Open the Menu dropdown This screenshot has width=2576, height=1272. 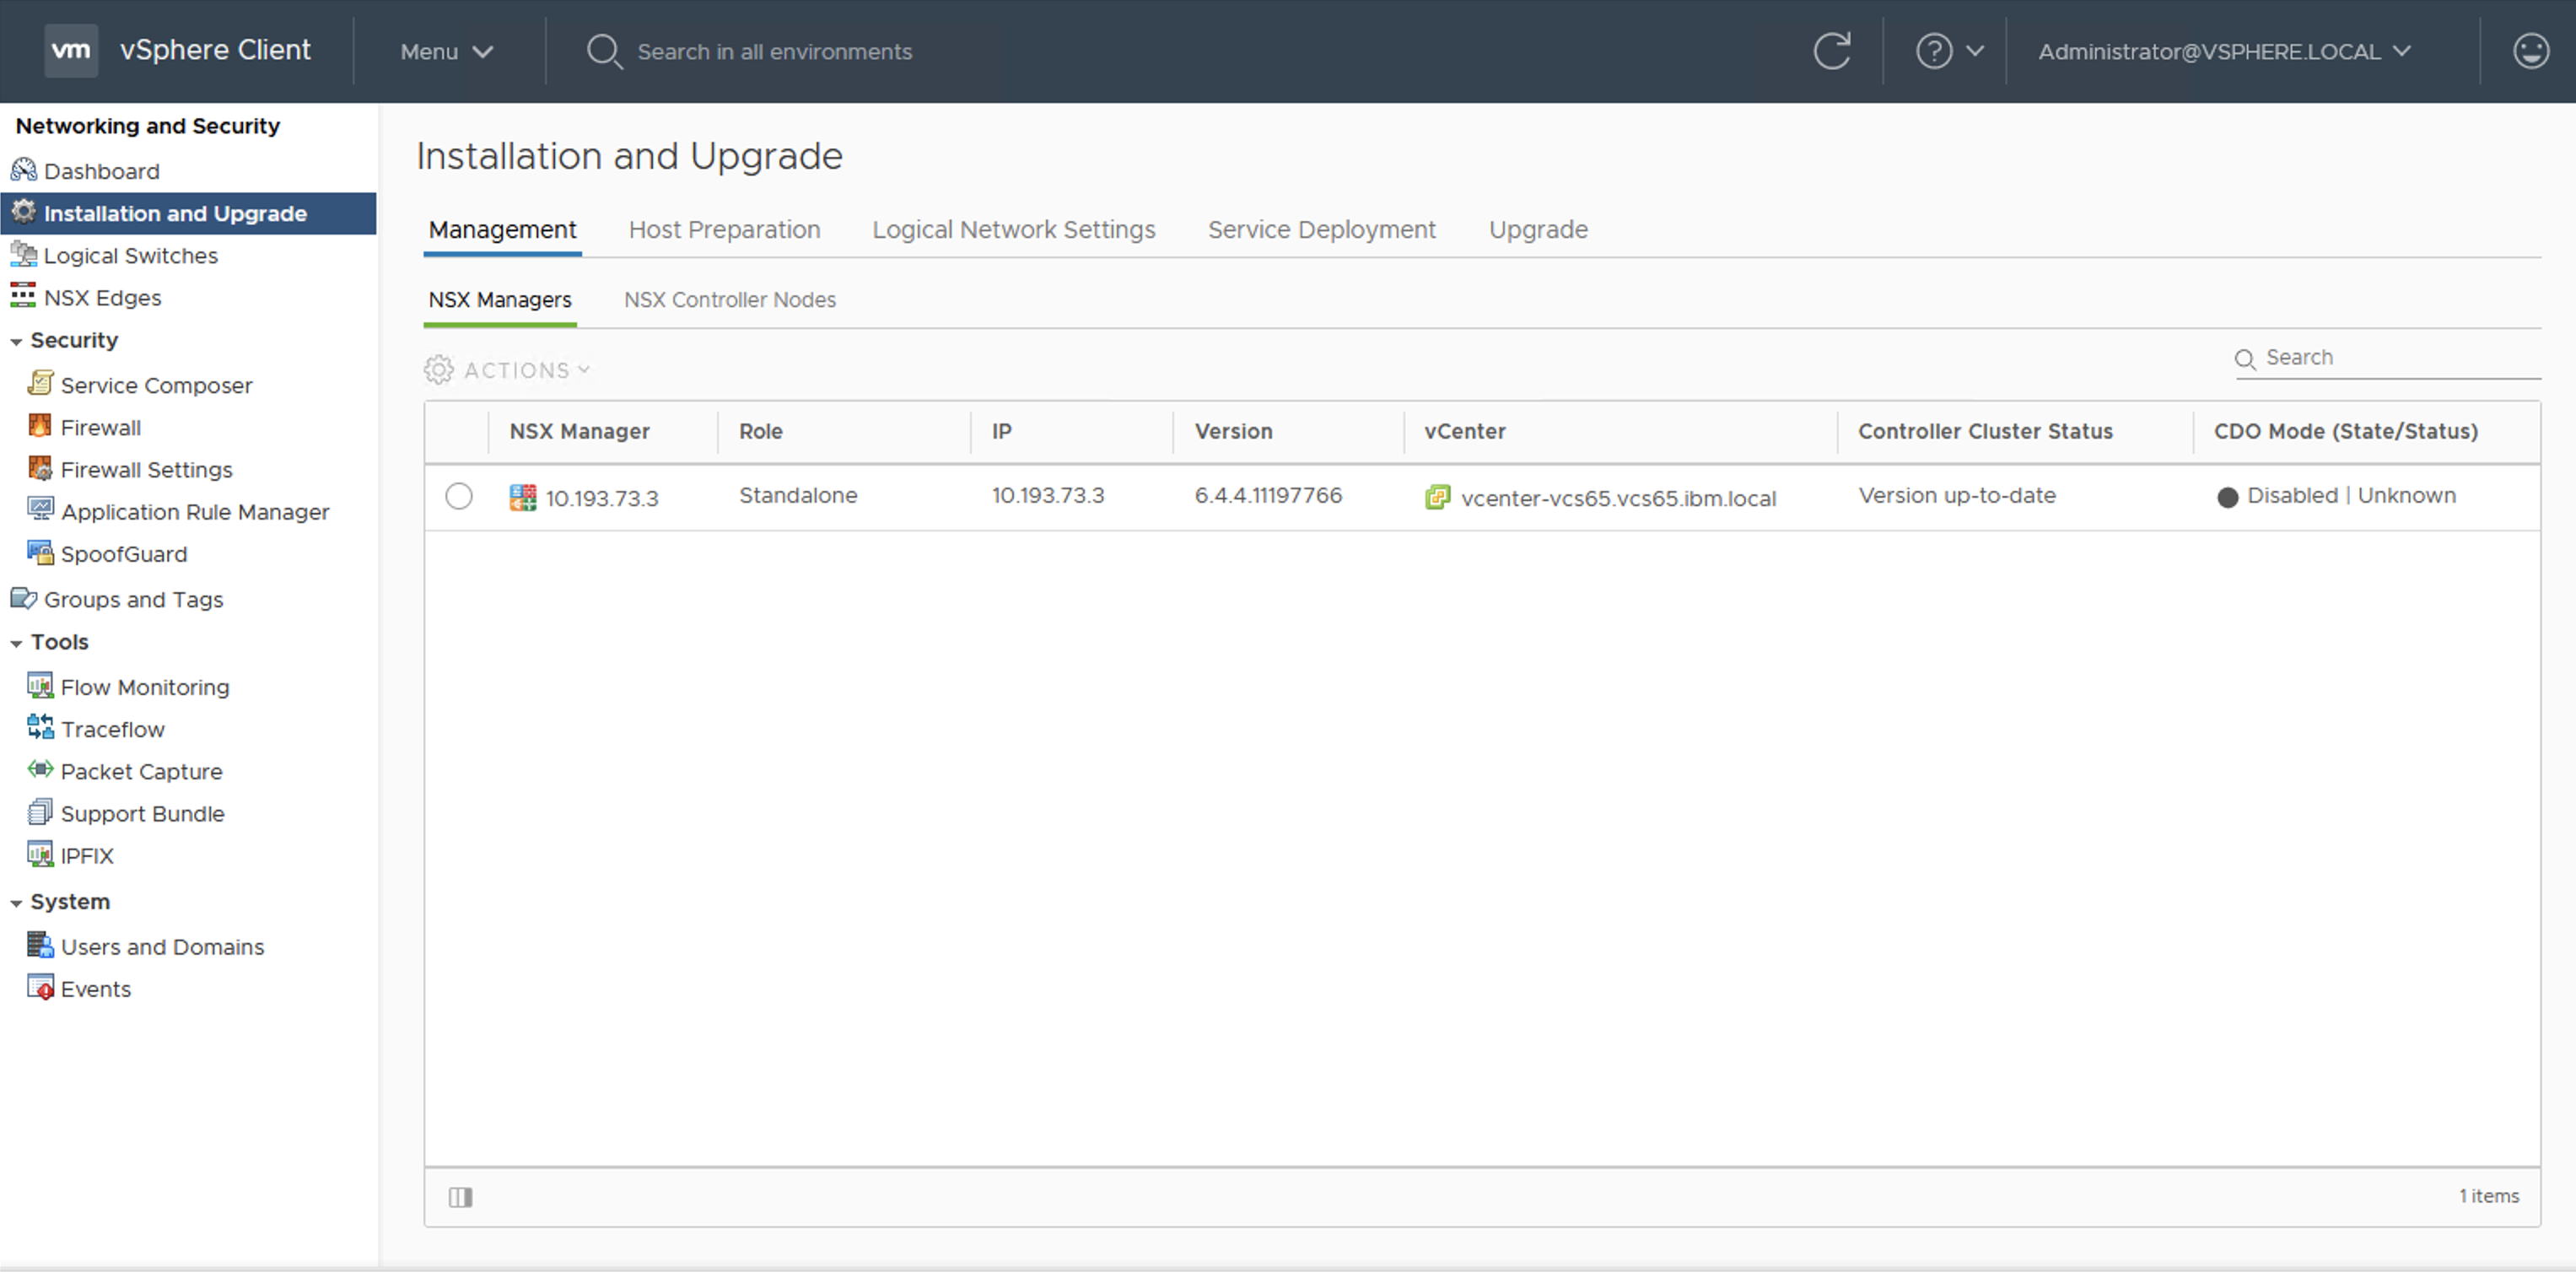tap(446, 51)
